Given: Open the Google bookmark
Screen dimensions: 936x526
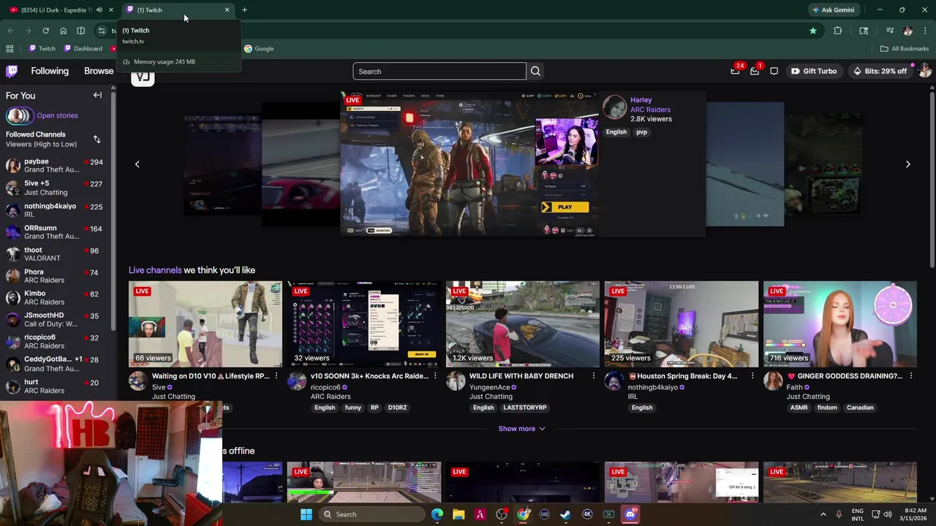Looking at the screenshot, I should tap(259, 49).
